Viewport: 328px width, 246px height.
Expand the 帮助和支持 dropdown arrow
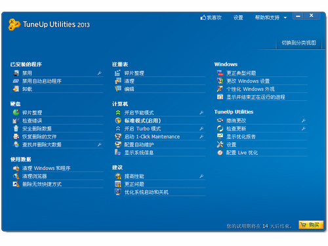(x=285, y=18)
